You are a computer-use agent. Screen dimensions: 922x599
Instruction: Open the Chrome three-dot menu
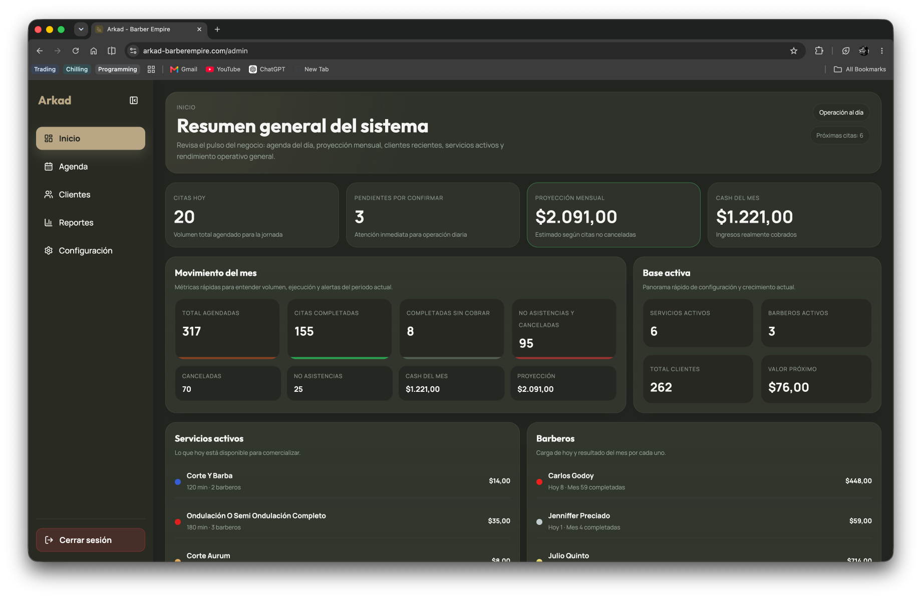tap(882, 51)
